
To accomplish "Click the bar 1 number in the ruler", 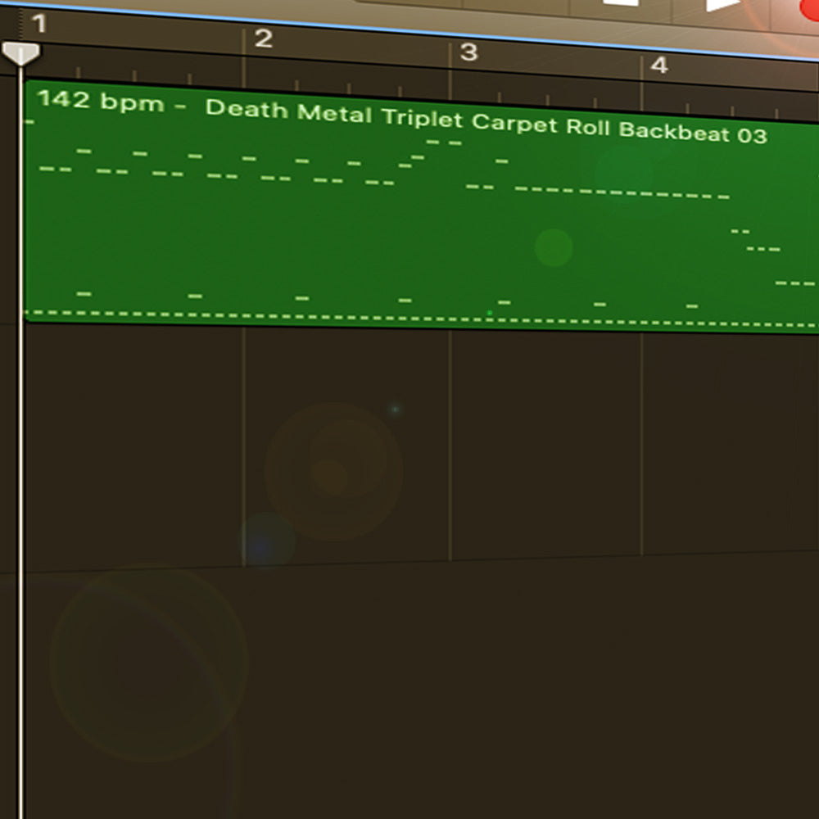I will point(39,24).
